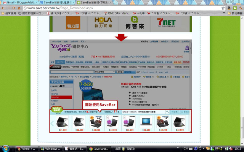Open ThinkPad in the left sidebar
The height and width of the screenshot is (152, 244).
click(x=61, y=97)
